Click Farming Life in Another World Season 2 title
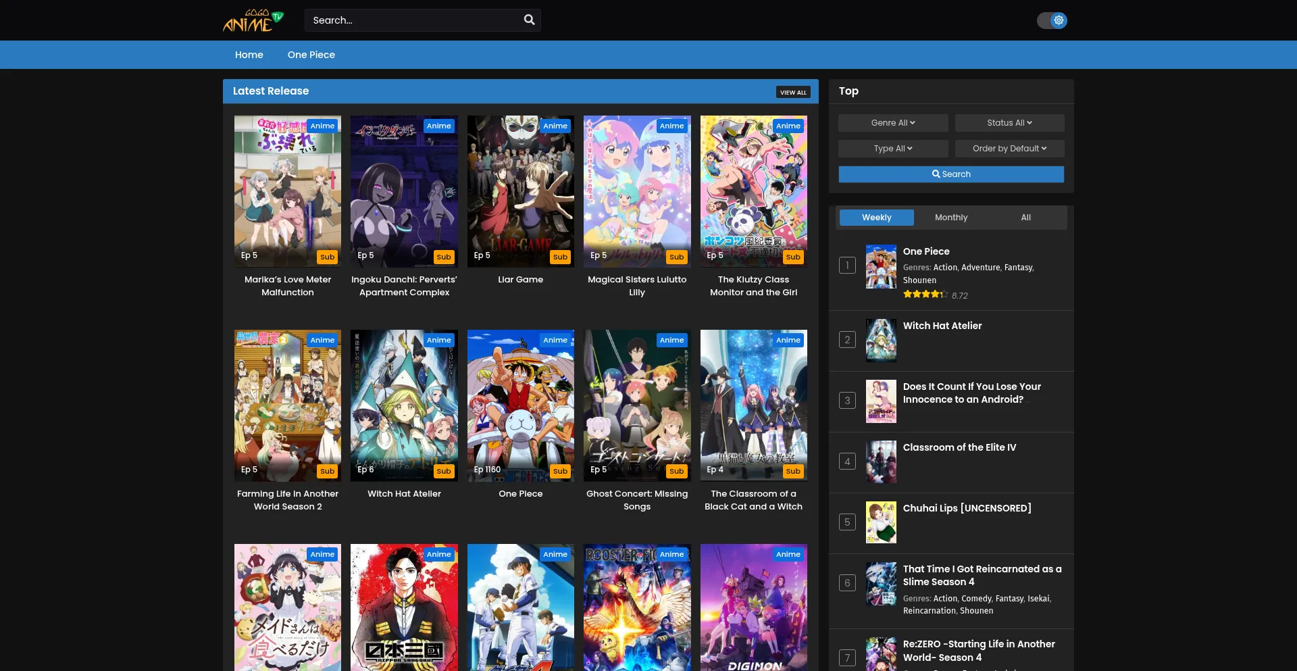Viewport: 1297px width, 671px height. [x=288, y=500]
